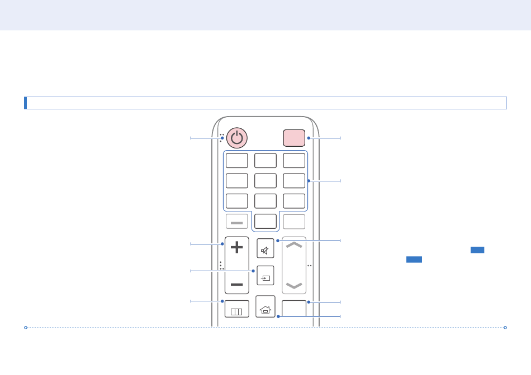Click the blank button right of the home icon
The height and width of the screenshot is (375, 531).
294,309
